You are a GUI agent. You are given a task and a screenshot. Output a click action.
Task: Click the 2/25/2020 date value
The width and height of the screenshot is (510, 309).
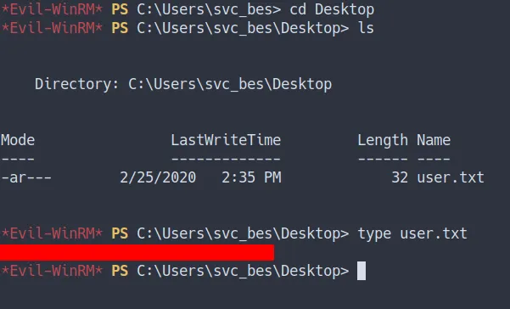pyautogui.click(x=158, y=178)
